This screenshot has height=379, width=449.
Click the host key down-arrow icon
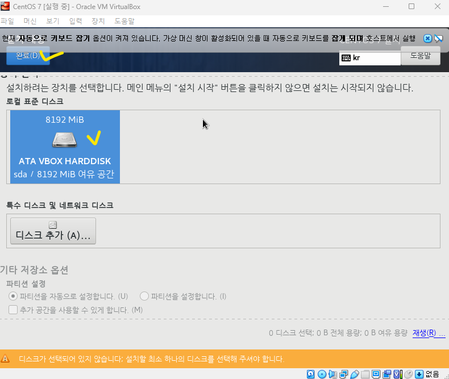(419, 374)
